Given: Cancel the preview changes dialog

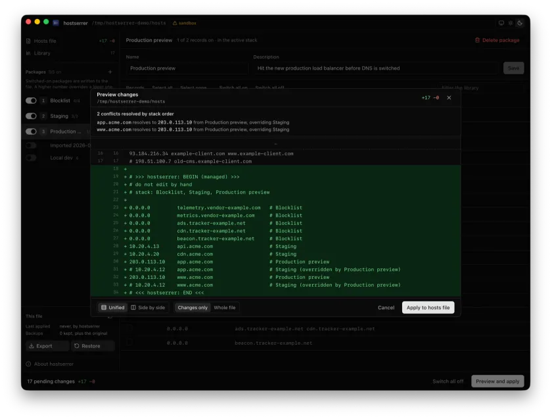Looking at the screenshot, I should coord(386,307).
